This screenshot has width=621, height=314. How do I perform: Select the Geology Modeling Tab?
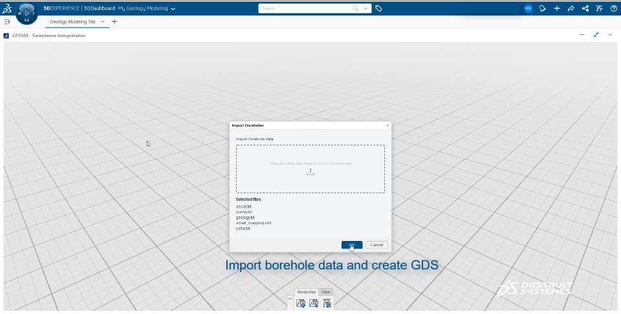point(72,22)
